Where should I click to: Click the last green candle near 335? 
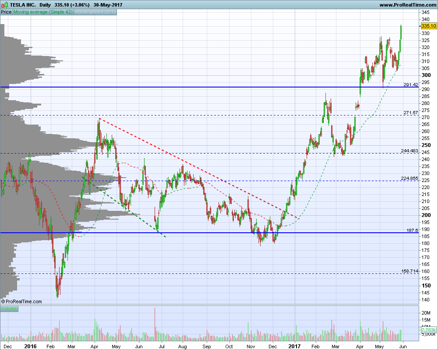tap(401, 32)
